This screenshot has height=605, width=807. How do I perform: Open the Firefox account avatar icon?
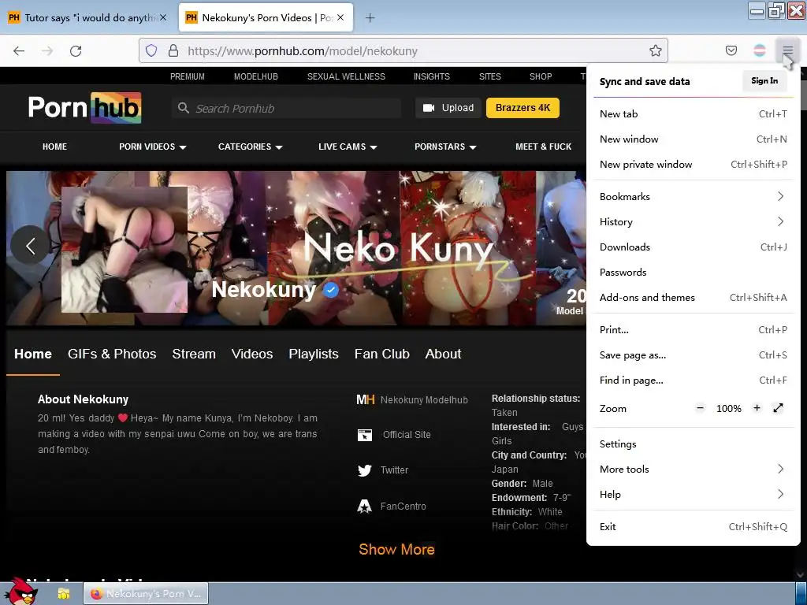(759, 50)
